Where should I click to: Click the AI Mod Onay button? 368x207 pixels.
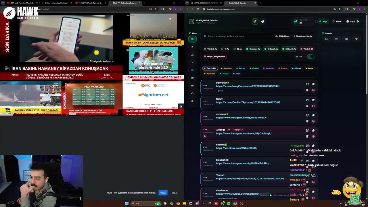pyautogui.click(x=282, y=36)
